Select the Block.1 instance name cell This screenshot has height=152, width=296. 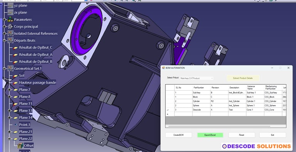tap(255, 97)
